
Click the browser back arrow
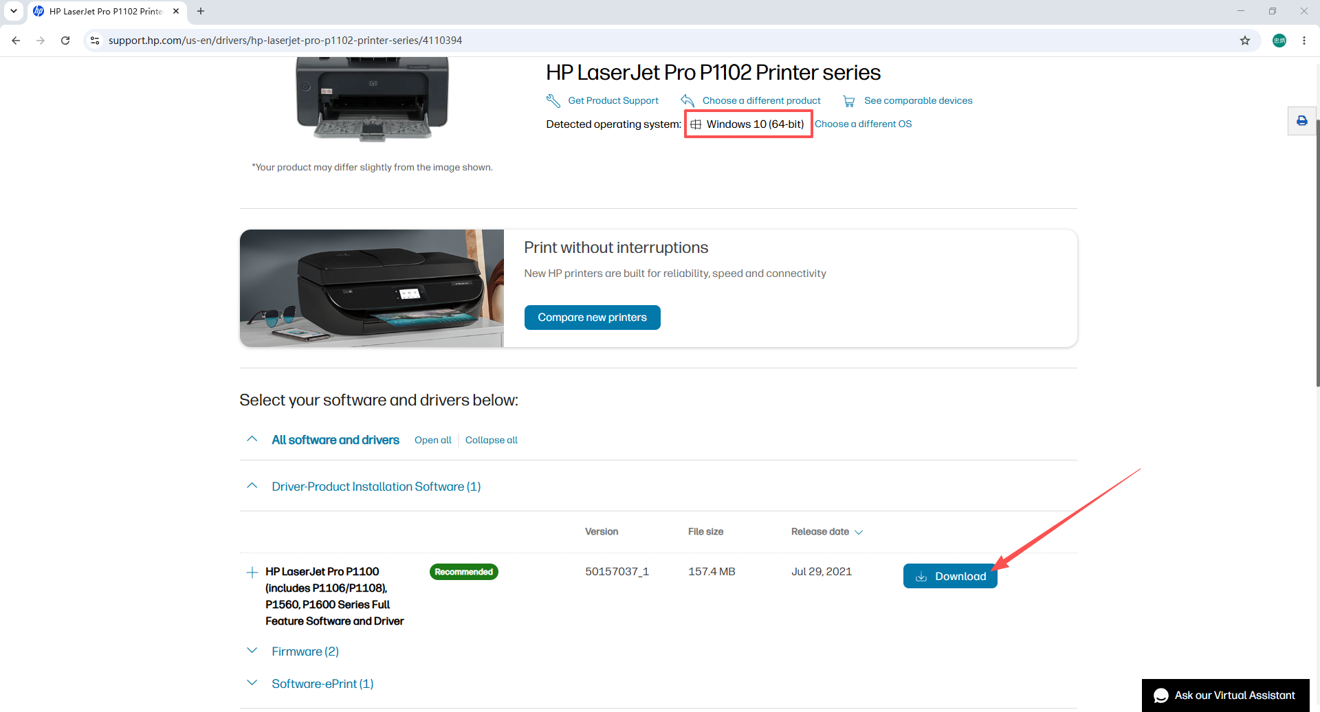tap(16, 41)
